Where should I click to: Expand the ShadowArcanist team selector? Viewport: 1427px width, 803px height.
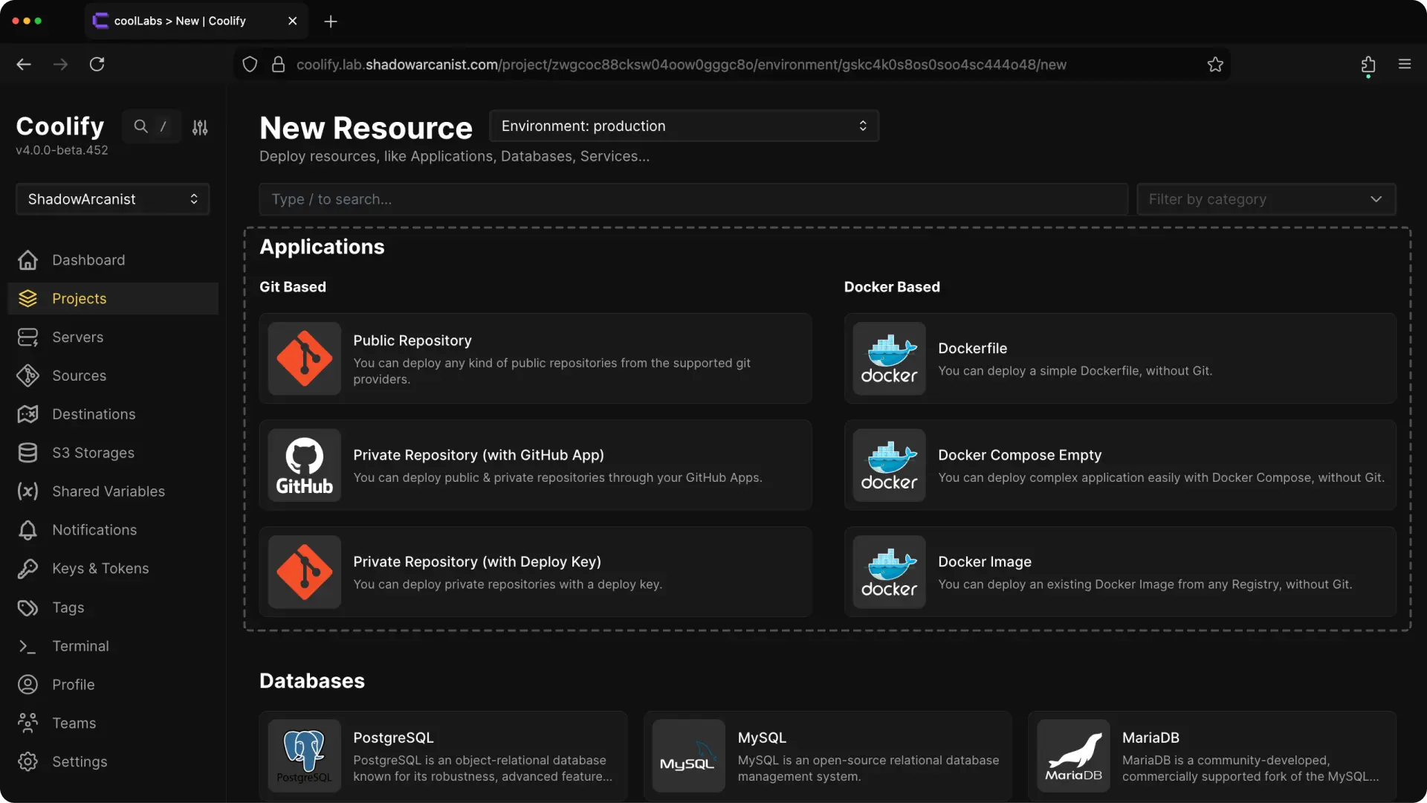[112, 199]
